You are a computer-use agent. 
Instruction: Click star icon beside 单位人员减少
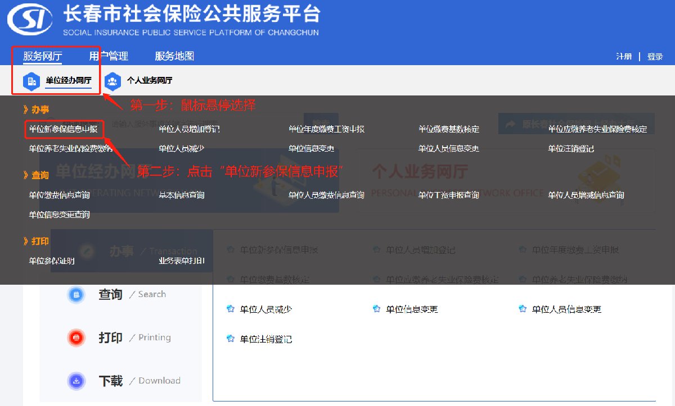coord(229,309)
